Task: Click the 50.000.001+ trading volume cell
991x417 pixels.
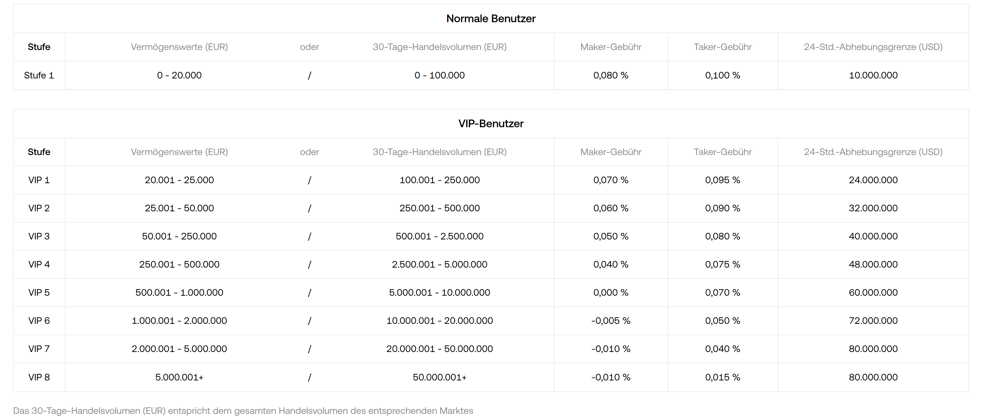Action: (x=439, y=377)
